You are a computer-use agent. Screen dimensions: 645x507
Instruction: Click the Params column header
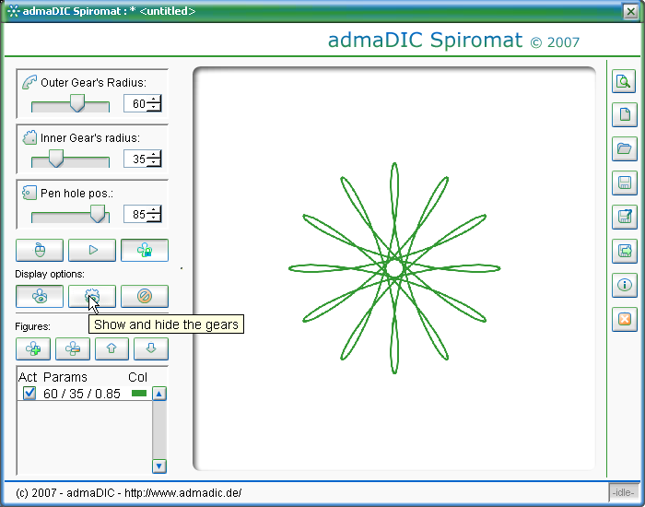click(x=65, y=377)
